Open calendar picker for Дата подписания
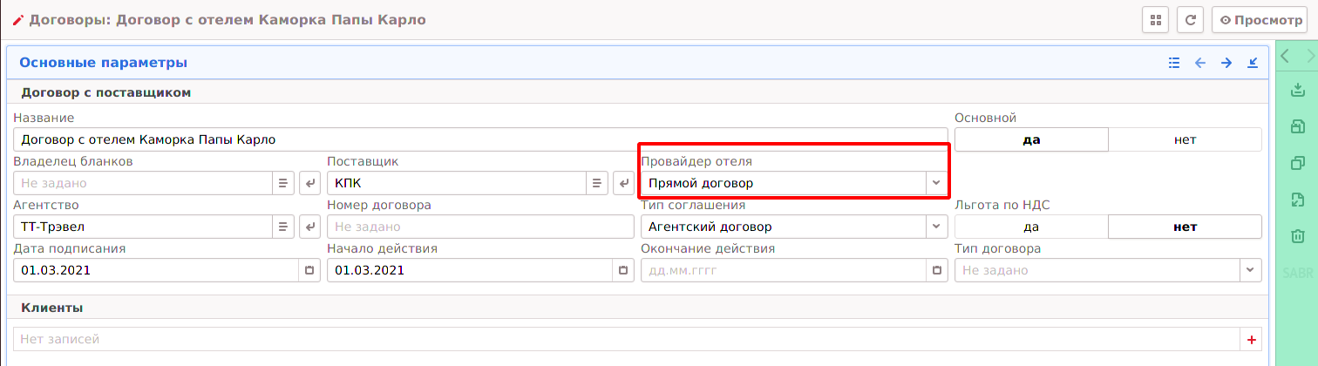This screenshot has height=366, width=1318. click(x=309, y=271)
